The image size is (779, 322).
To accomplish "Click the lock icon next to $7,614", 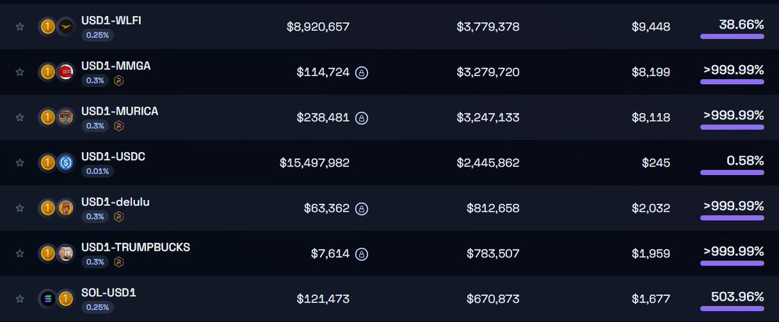I will coord(362,254).
